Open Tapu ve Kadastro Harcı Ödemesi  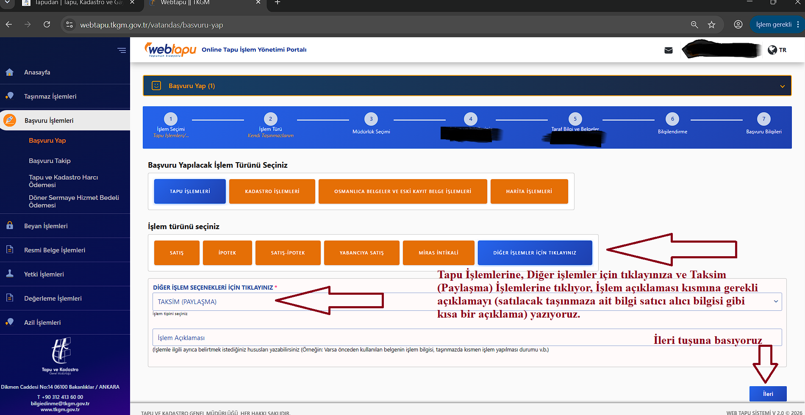[x=64, y=181]
